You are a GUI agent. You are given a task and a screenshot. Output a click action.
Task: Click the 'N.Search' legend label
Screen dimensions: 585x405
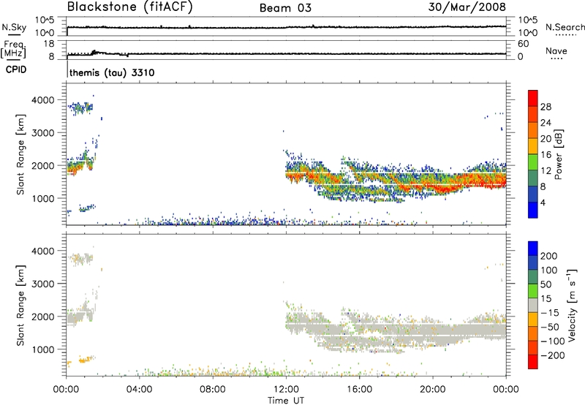point(565,27)
